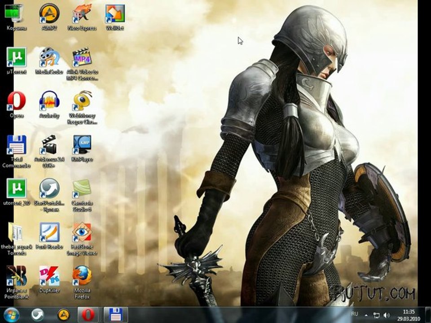Select the KMPlayer desktop icon
Screen dimensions: 431x323
pos(82,148)
